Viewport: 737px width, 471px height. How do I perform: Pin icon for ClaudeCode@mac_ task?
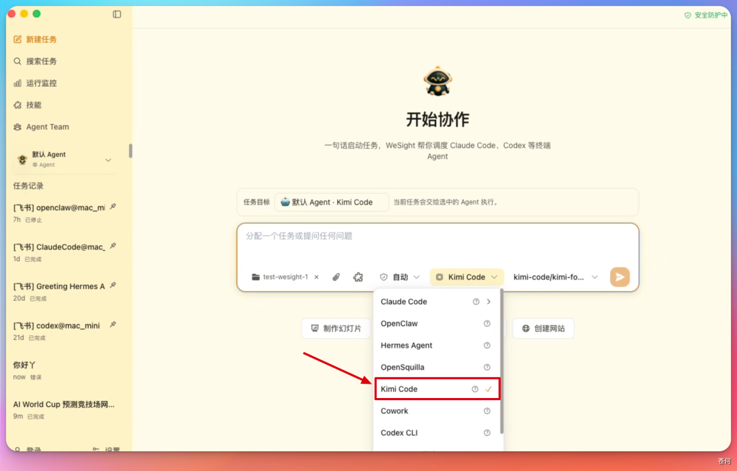[113, 246]
